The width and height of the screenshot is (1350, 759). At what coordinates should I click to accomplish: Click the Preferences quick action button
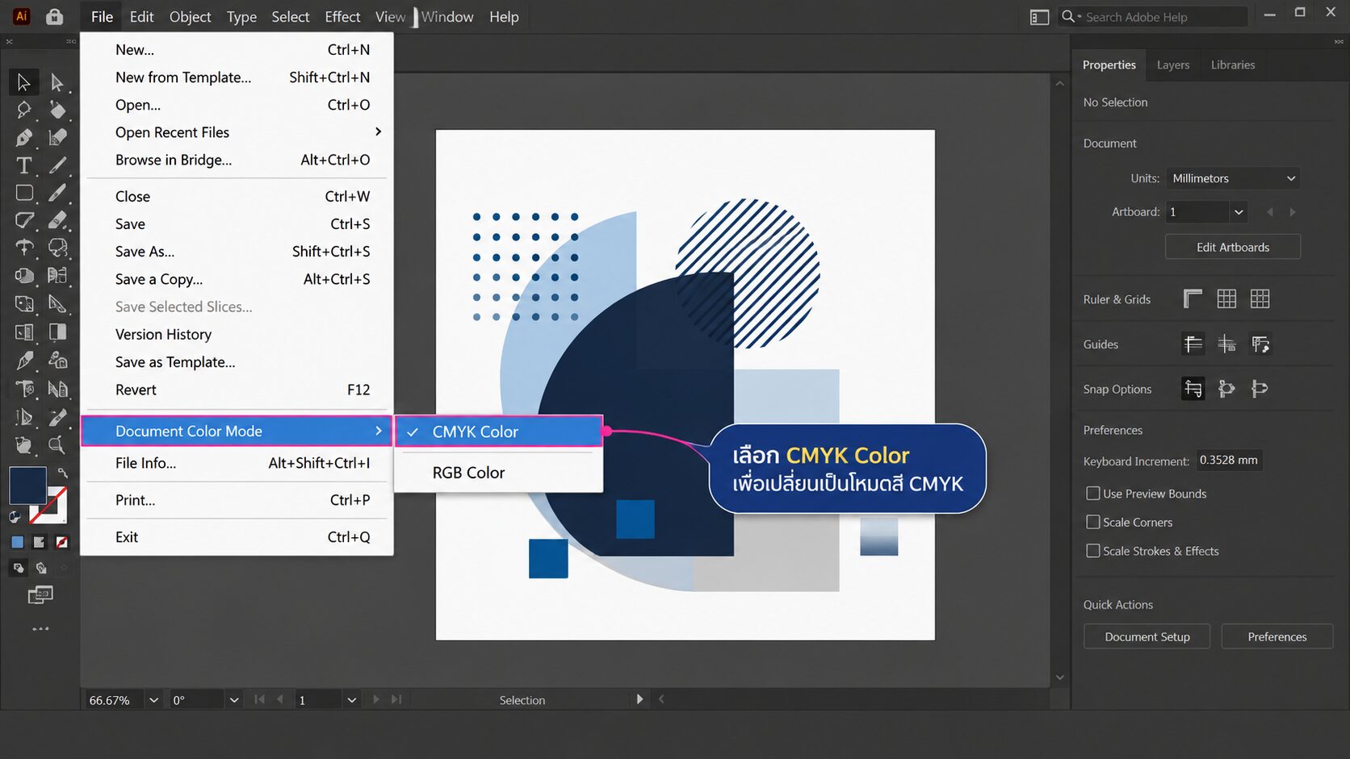point(1277,636)
